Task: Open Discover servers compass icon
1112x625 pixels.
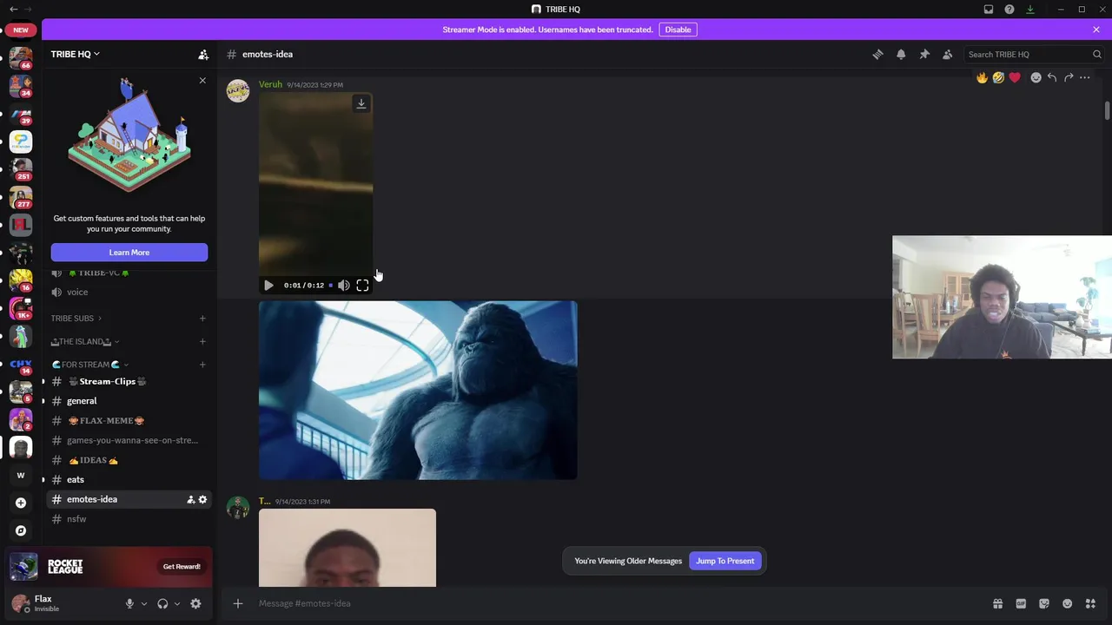Action: point(21,530)
